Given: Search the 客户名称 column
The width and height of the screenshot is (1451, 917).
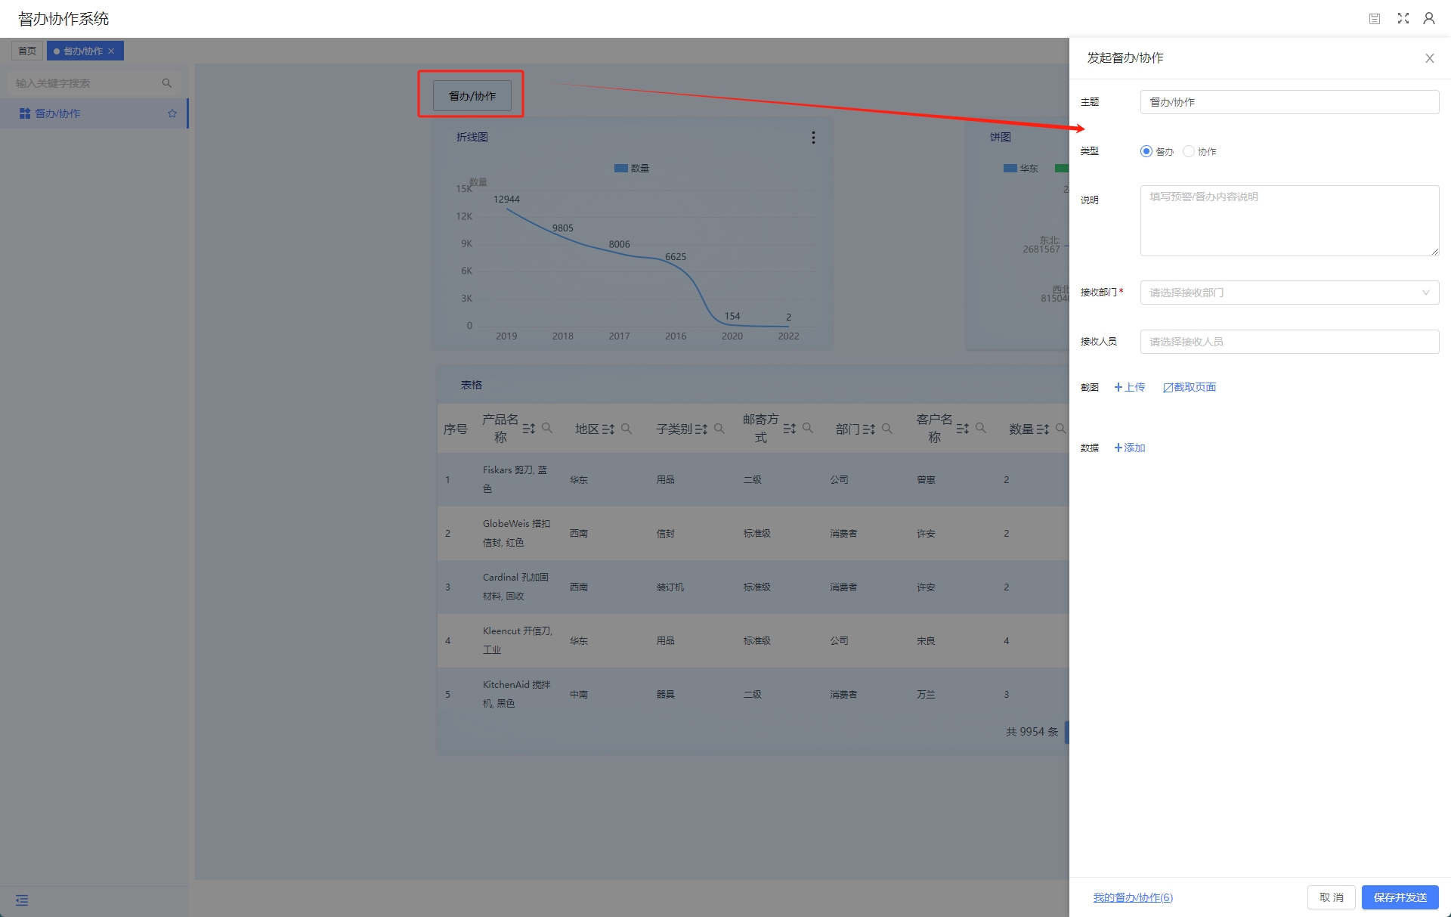Looking at the screenshot, I should [x=981, y=428].
